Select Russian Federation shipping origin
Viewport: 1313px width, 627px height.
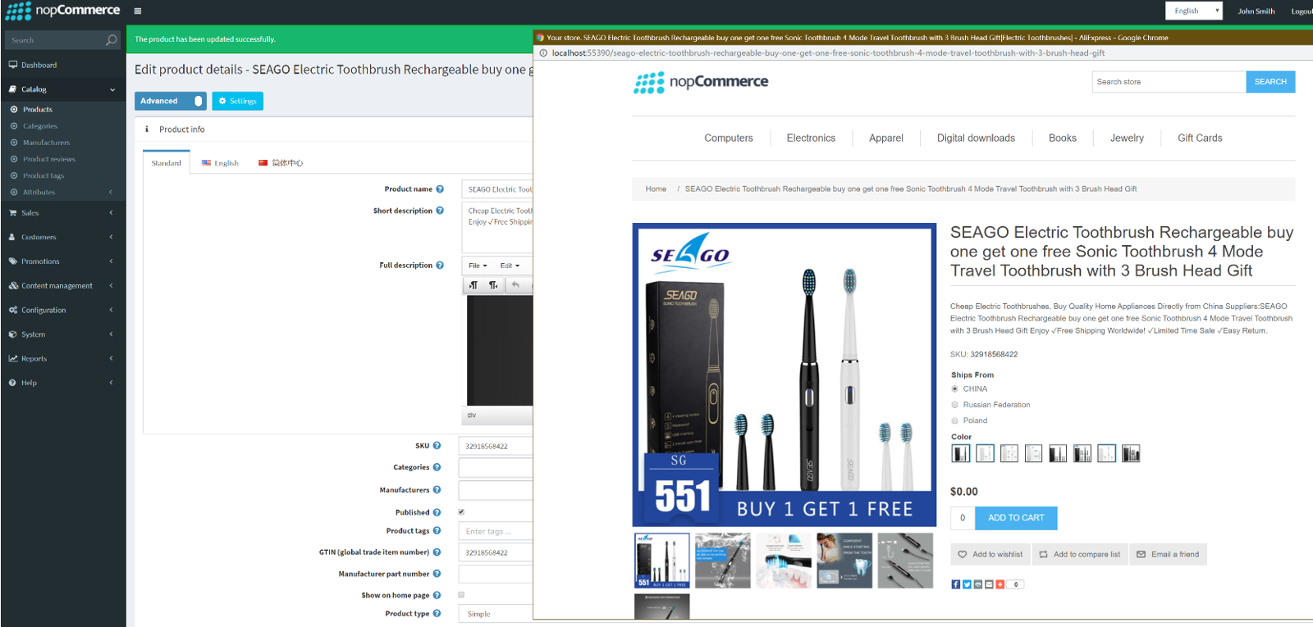coord(954,405)
